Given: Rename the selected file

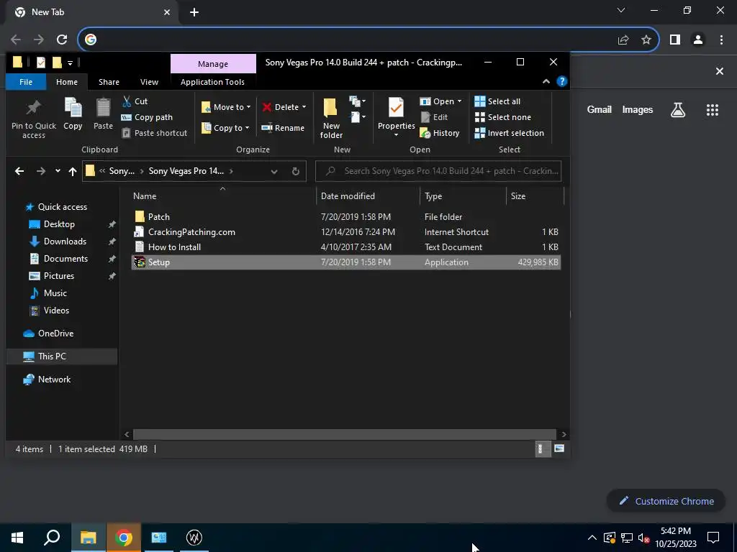Looking at the screenshot, I should pos(283,128).
